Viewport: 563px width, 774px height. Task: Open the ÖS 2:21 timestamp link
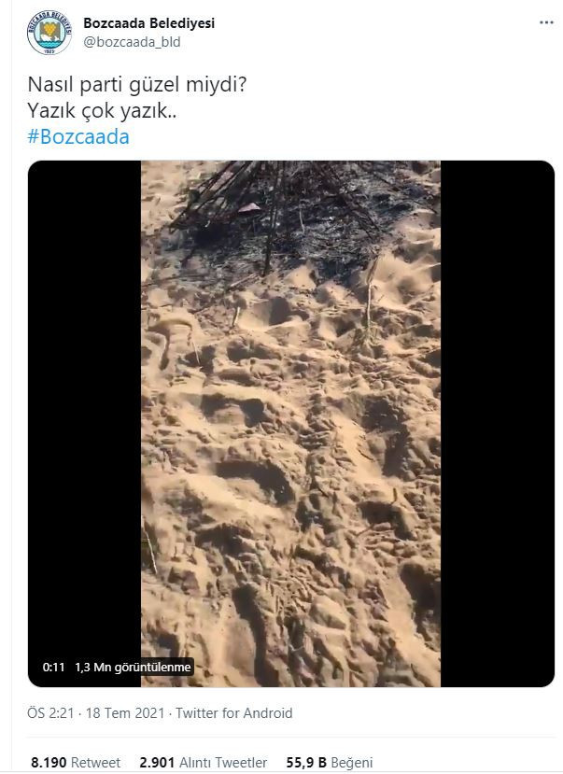tap(50, 713)
